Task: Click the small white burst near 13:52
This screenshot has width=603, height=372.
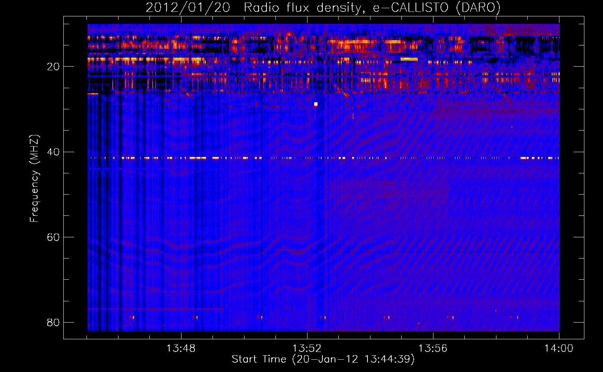Action: tap(316, 104)
